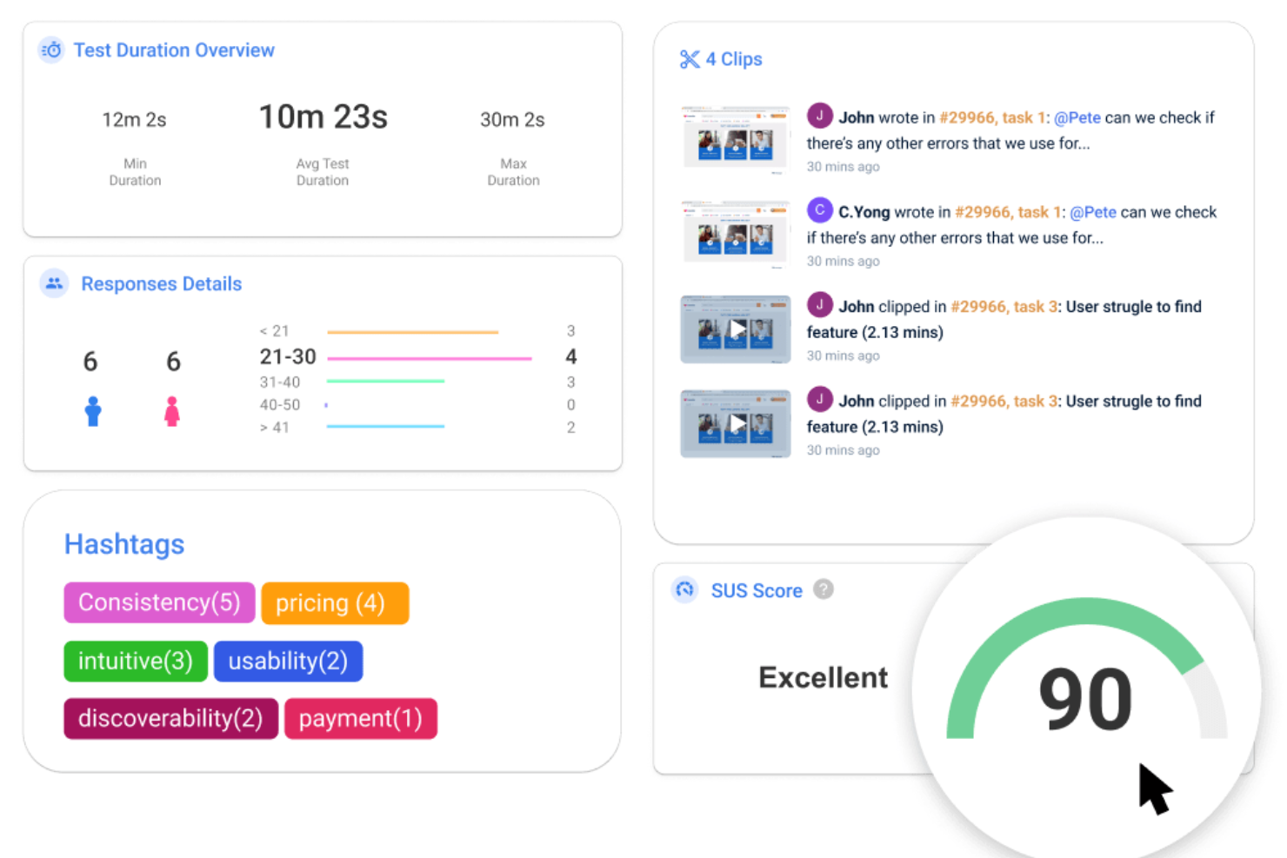Select the Consistency(5) hashtag

[x=159, y=602]
